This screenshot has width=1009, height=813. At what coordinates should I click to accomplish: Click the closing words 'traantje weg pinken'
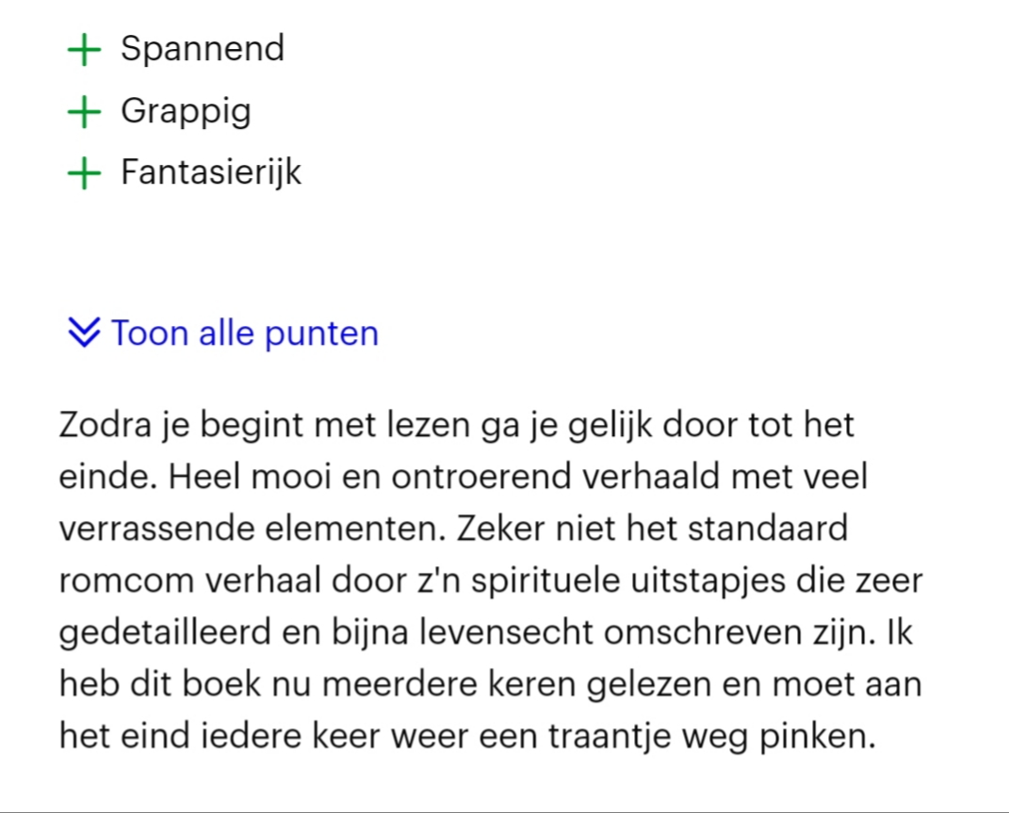711,737
